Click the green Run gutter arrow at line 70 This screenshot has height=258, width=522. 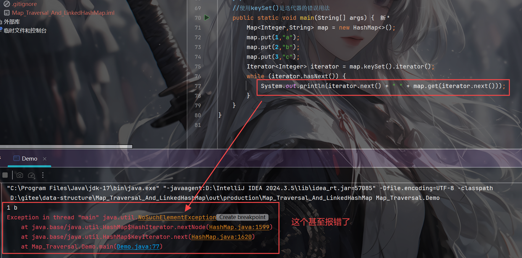click(x=207, y=18)
